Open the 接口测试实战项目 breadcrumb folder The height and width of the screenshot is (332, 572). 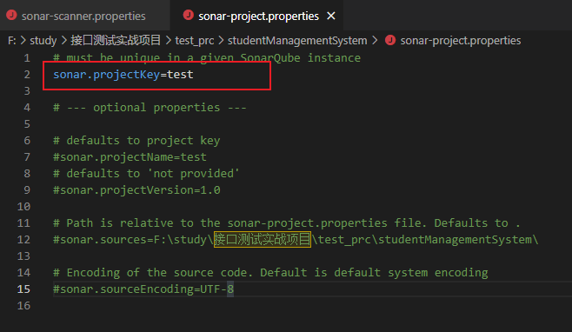pos(116,40)
